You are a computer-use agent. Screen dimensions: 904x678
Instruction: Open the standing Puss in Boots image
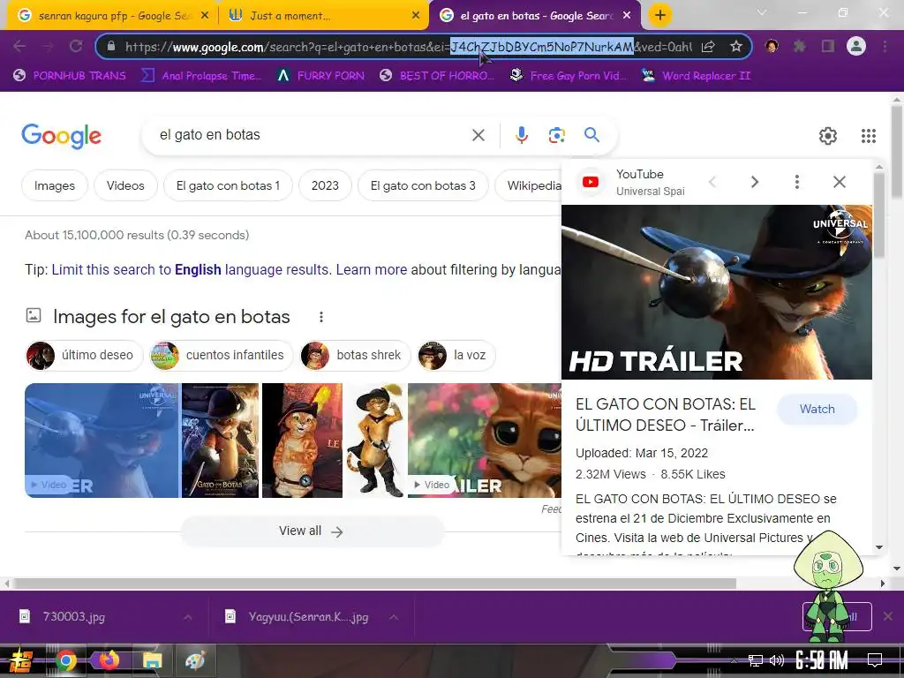pos(375,441)
